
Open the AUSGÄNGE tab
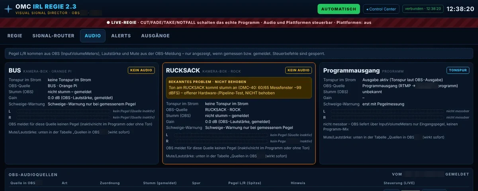coord(155,36)
